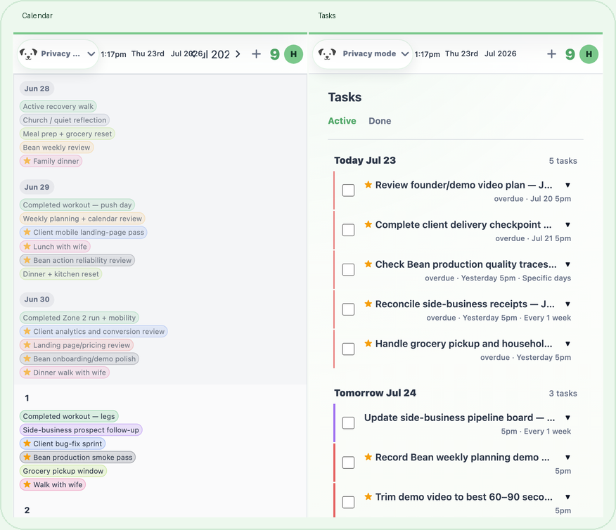
Task: Click the star on Check Bean production quality traces
Action: 368,264
